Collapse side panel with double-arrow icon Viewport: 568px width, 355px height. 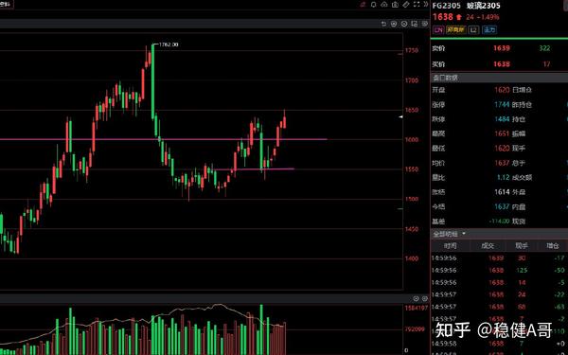click(x=426, y=5)
